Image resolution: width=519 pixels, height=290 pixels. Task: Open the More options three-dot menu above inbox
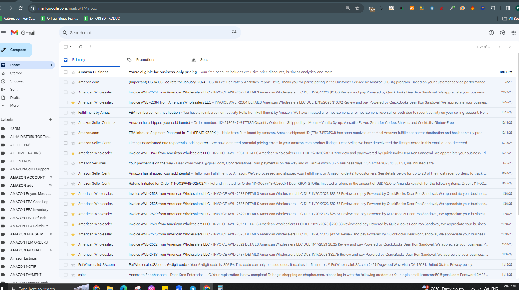[91, 47]
